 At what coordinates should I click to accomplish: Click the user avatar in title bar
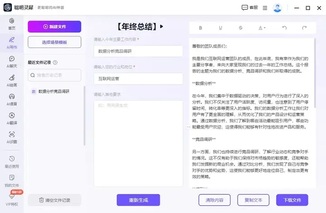pyautogui.click(x=277, y=8)
